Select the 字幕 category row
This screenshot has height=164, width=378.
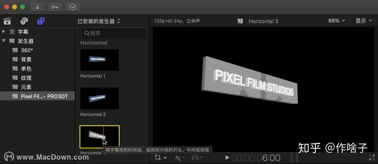pos(37,32)
